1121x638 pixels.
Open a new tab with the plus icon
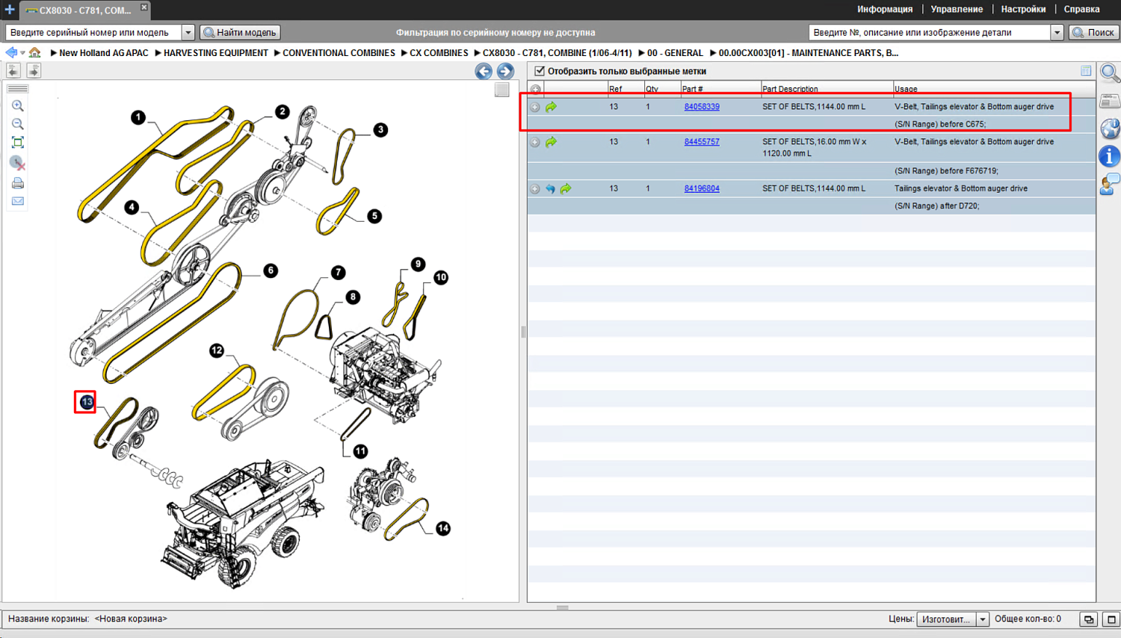(x=9, y=10)
